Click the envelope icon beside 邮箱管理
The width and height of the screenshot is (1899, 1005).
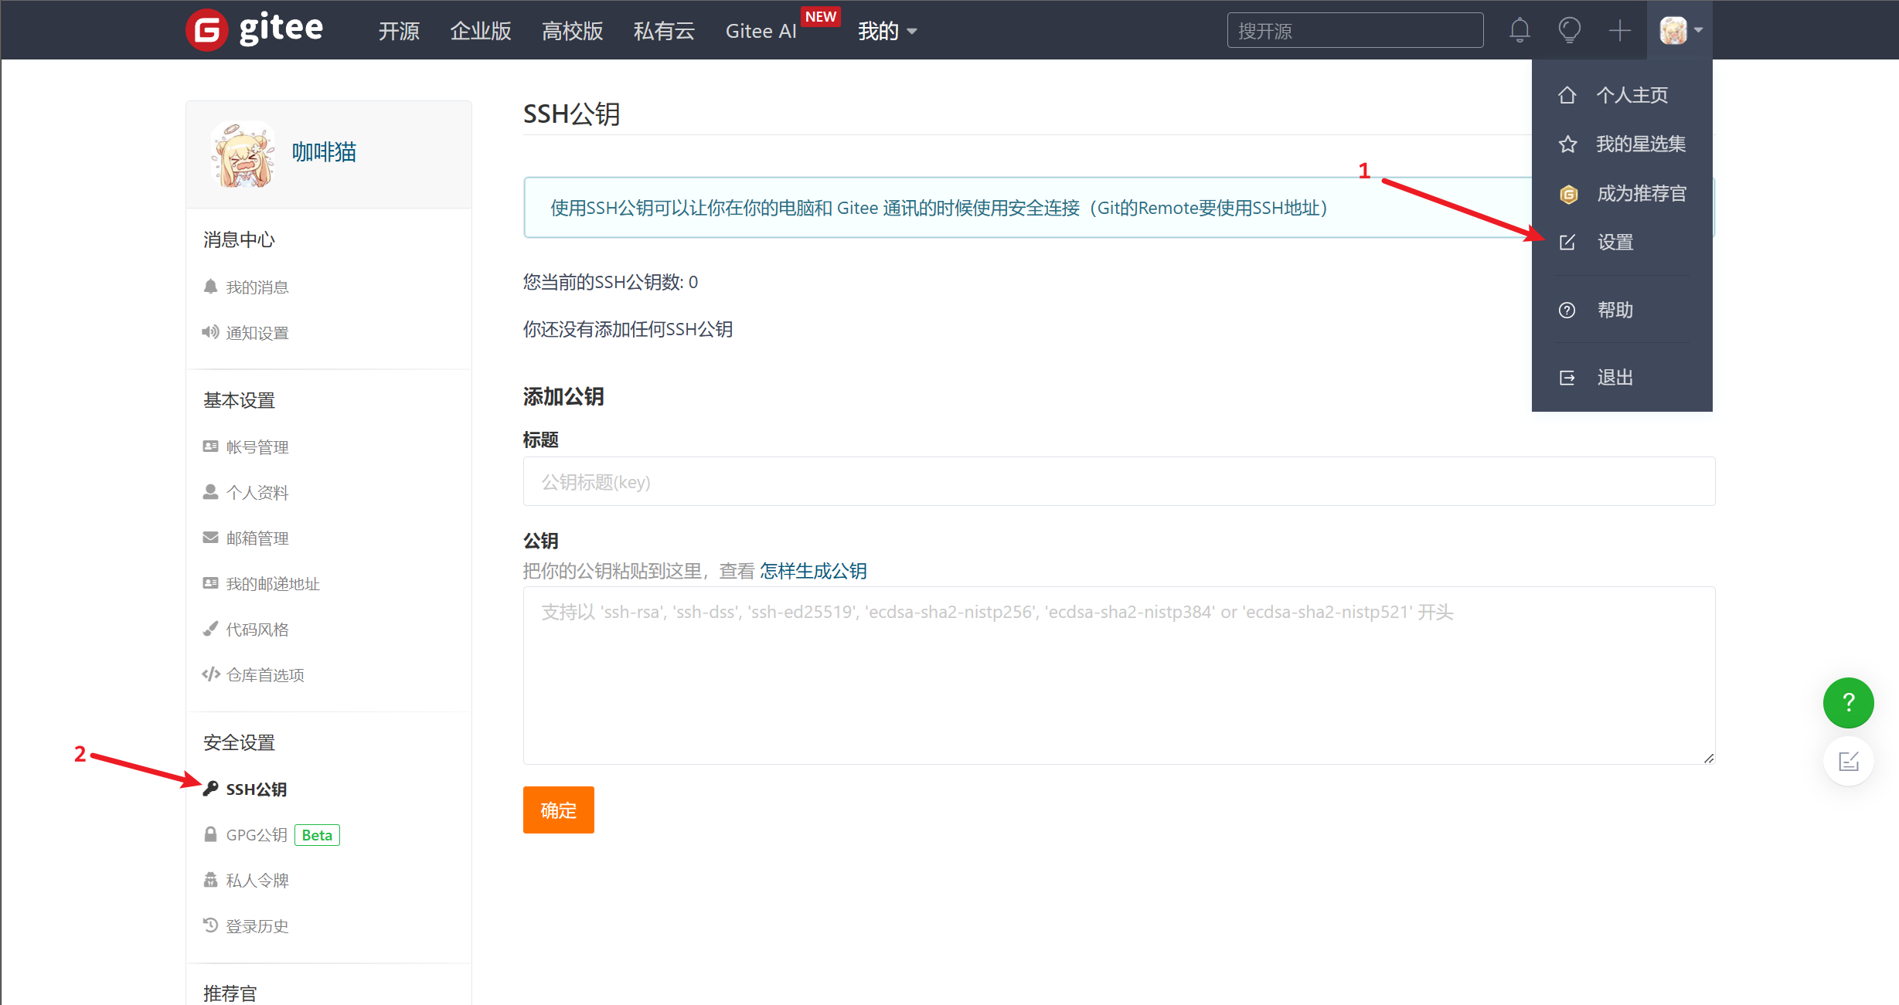210,537
